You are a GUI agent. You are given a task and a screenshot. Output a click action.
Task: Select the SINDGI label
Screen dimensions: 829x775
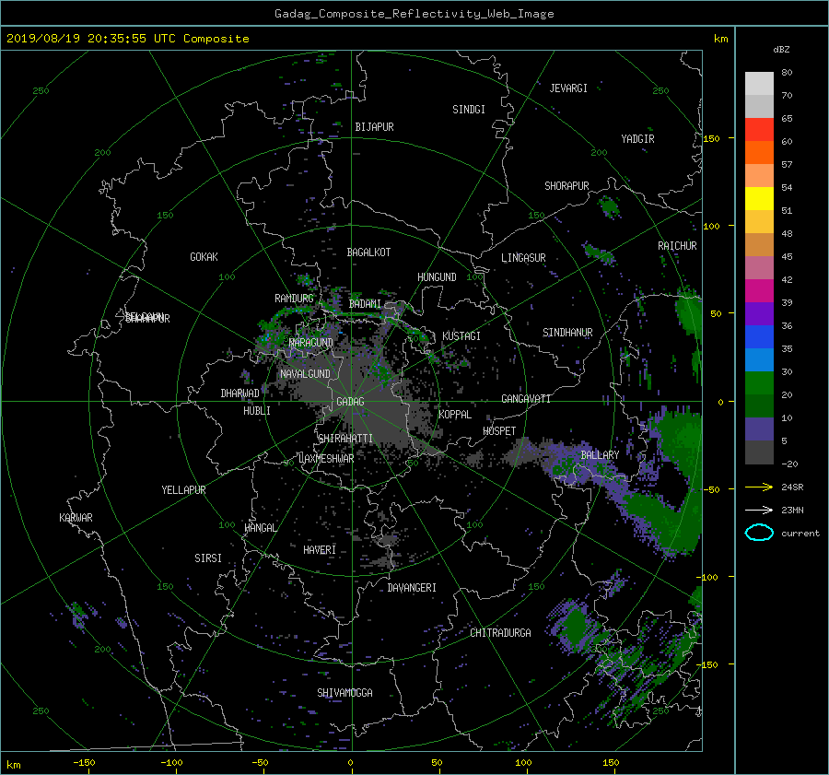[x=469, y=110]
